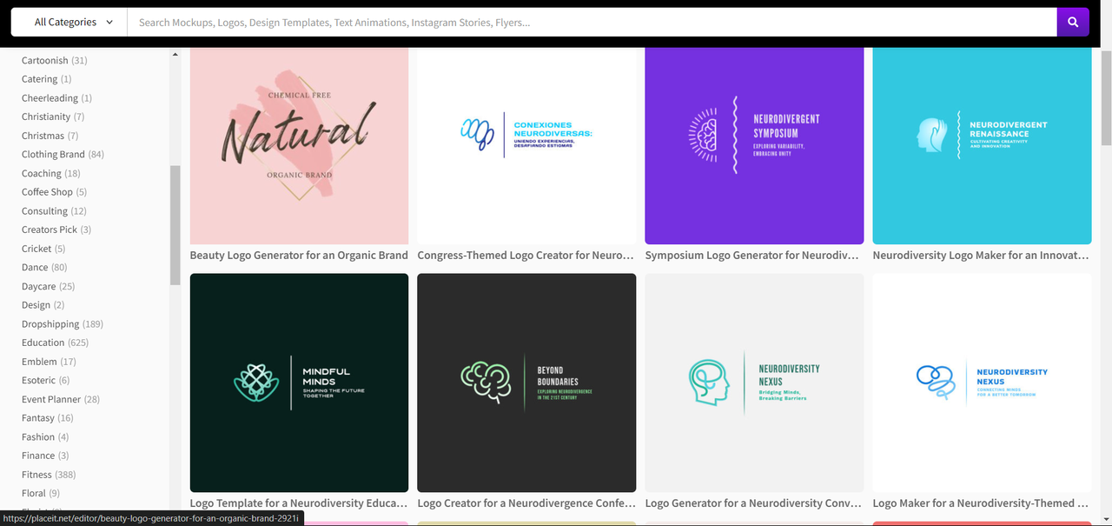Open the teal head Neurodiversity Nexus thumbnail

pyautogui.click(x=754, y=383)
